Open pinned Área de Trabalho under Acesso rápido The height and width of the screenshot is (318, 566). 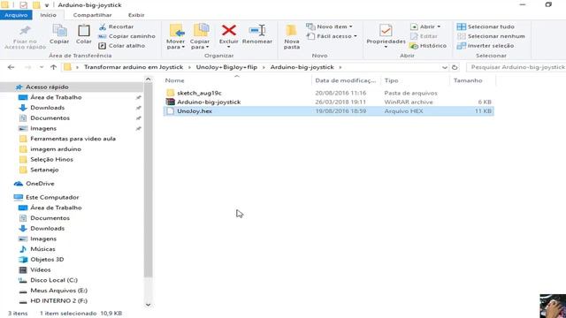(56, 97)
